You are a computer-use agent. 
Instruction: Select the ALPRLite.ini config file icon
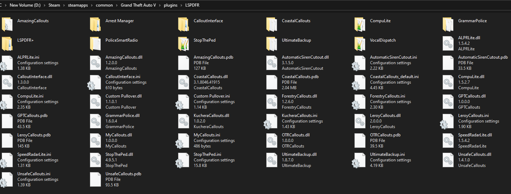[7, 63]
